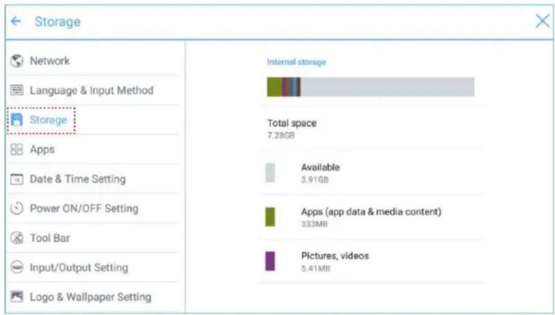Select Language & Input Method
This screenshot has height=315, width=555.
coord(93,90)
